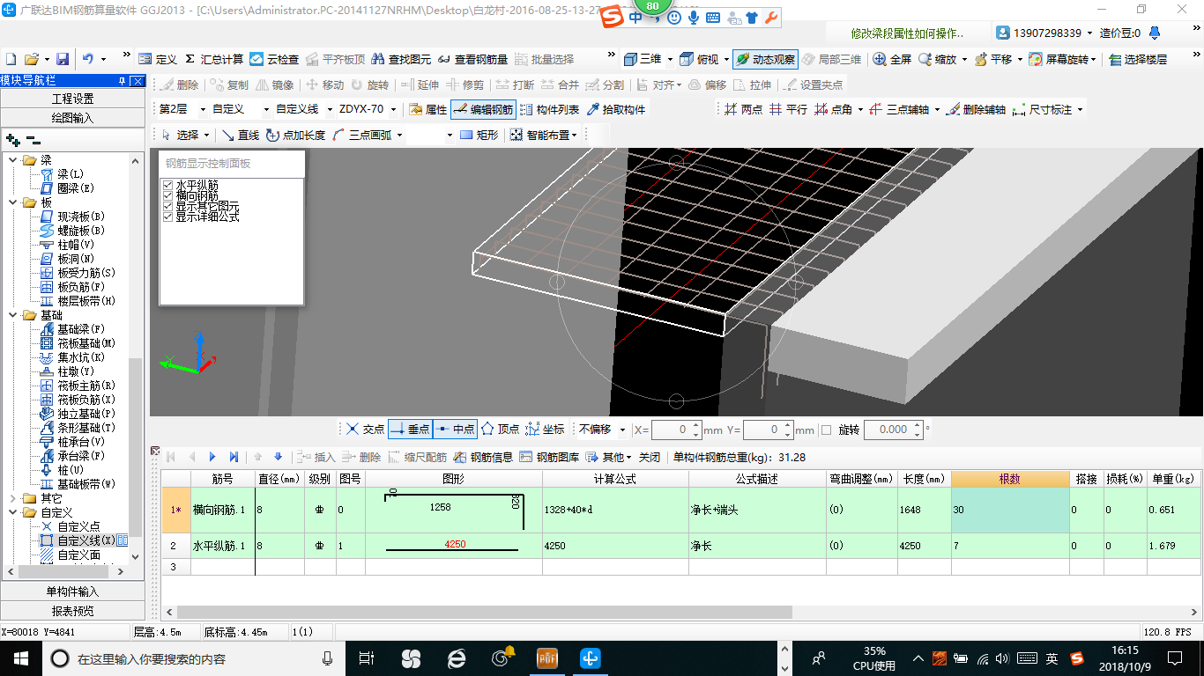Open 钢筋图库 rebar library

pos(549,457)
